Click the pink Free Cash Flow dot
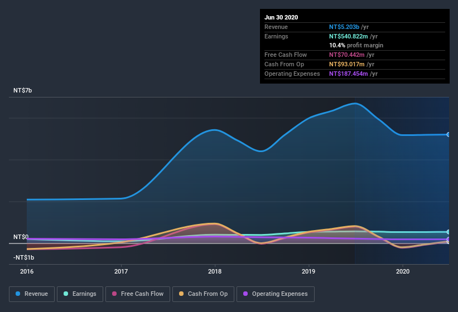Screen dimensions: 458x312 pos(114,294)
